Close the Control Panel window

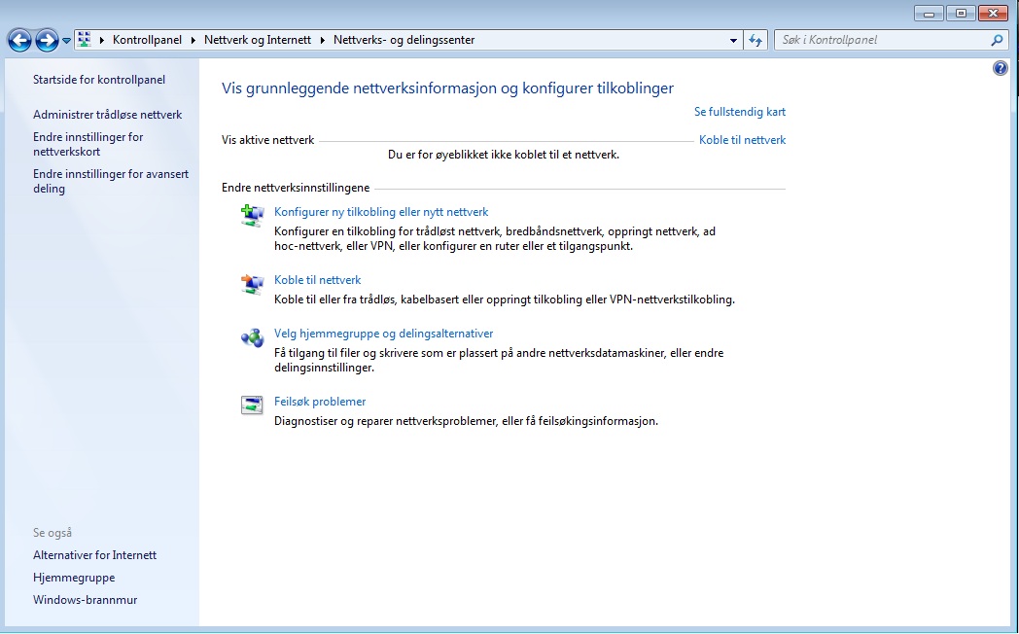[993, 13]
